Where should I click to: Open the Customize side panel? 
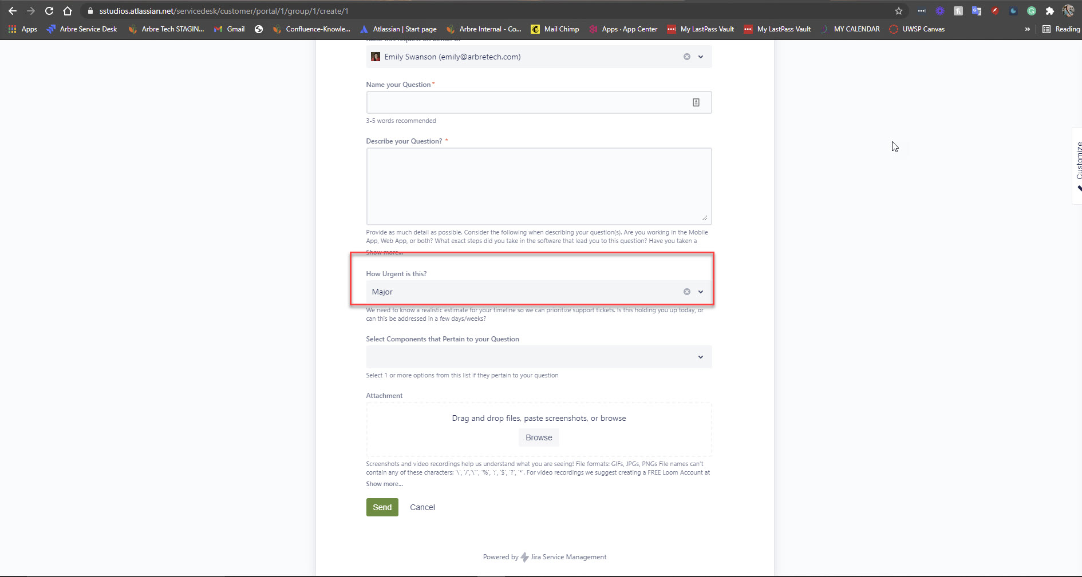[1078, 165]
